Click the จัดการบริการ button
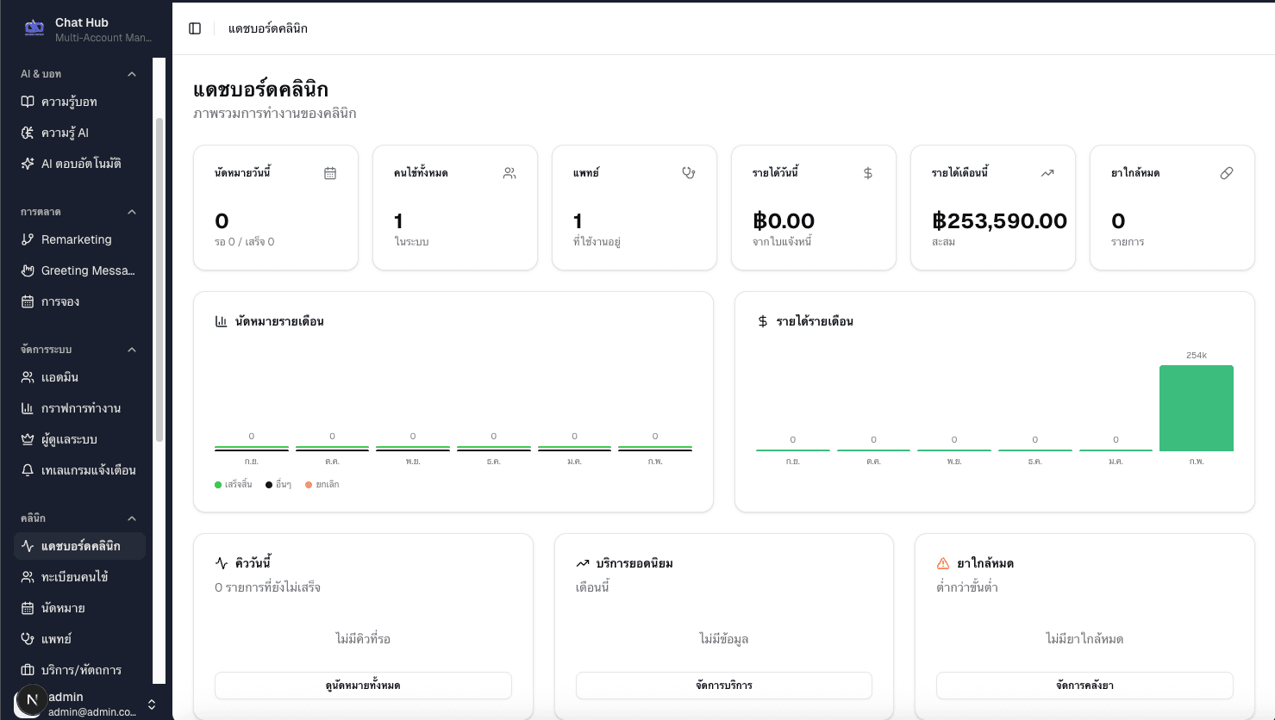The height and width of the screenshot is (720, 1275). coord(724,686)
